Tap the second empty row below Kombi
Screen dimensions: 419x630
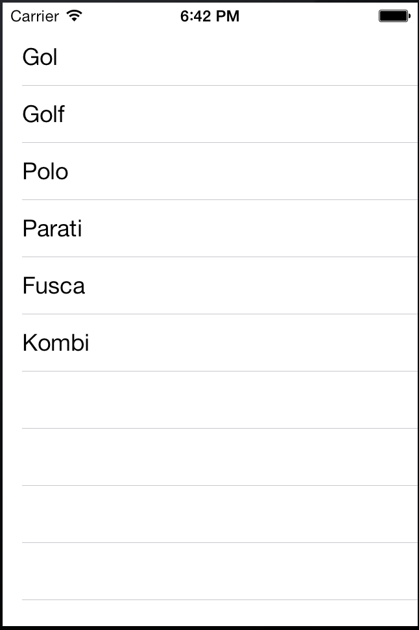tap(210, 457)
